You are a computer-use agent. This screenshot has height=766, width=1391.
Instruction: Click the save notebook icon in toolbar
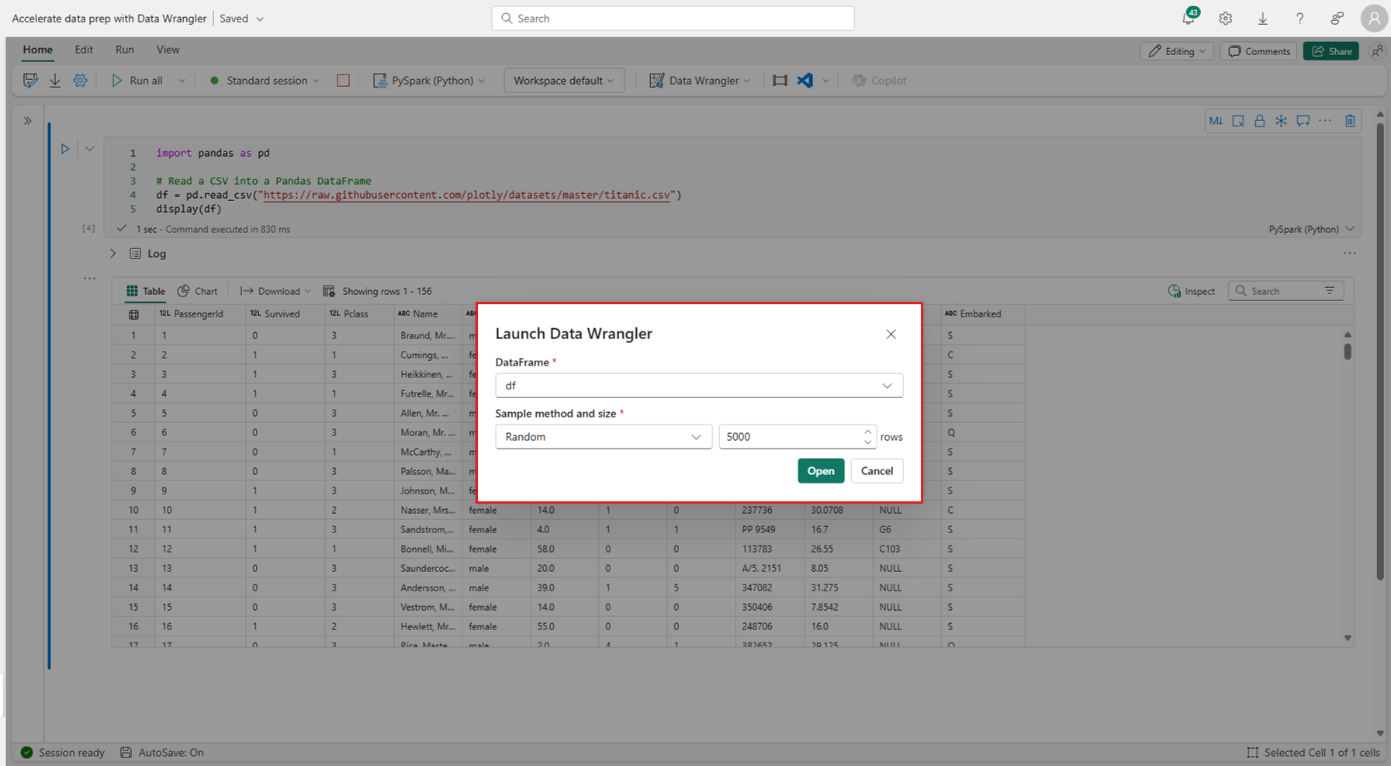point(30,80)
